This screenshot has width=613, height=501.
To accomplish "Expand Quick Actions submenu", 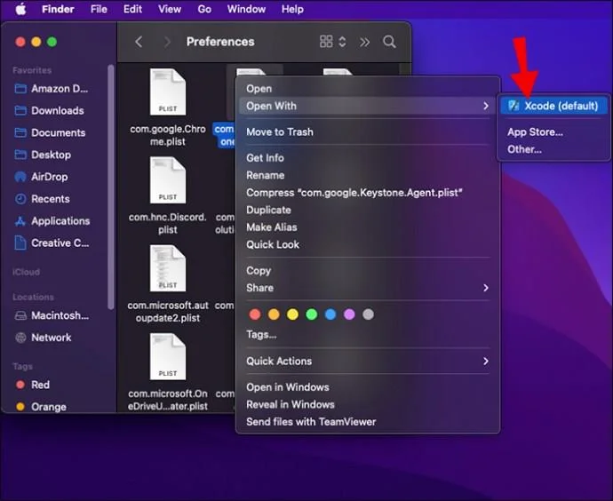I will [x=368, y=362].
